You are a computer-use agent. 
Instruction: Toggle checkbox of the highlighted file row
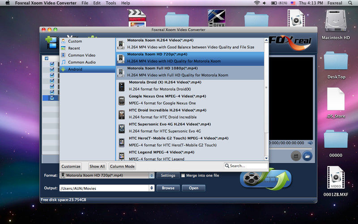click(x=52, y=98)
